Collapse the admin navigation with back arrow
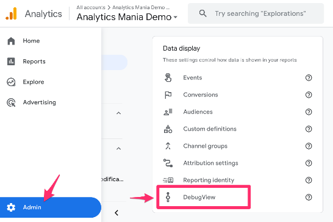 116,213
